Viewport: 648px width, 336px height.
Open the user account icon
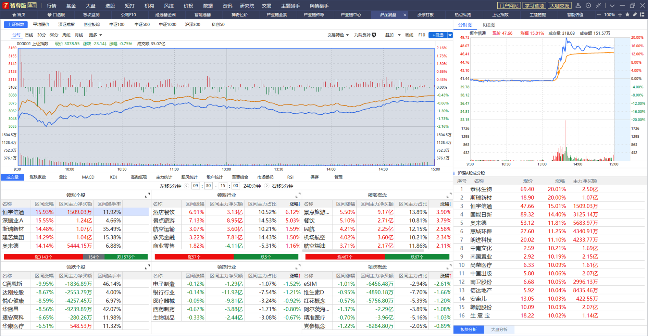point(578,5)
